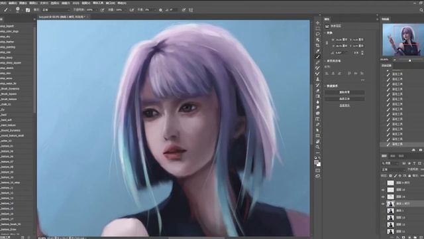The height and width of the screenshot is (239, 424).
Task: Open the 滤镜 Filter menu
Action: (x=66, y=3)
